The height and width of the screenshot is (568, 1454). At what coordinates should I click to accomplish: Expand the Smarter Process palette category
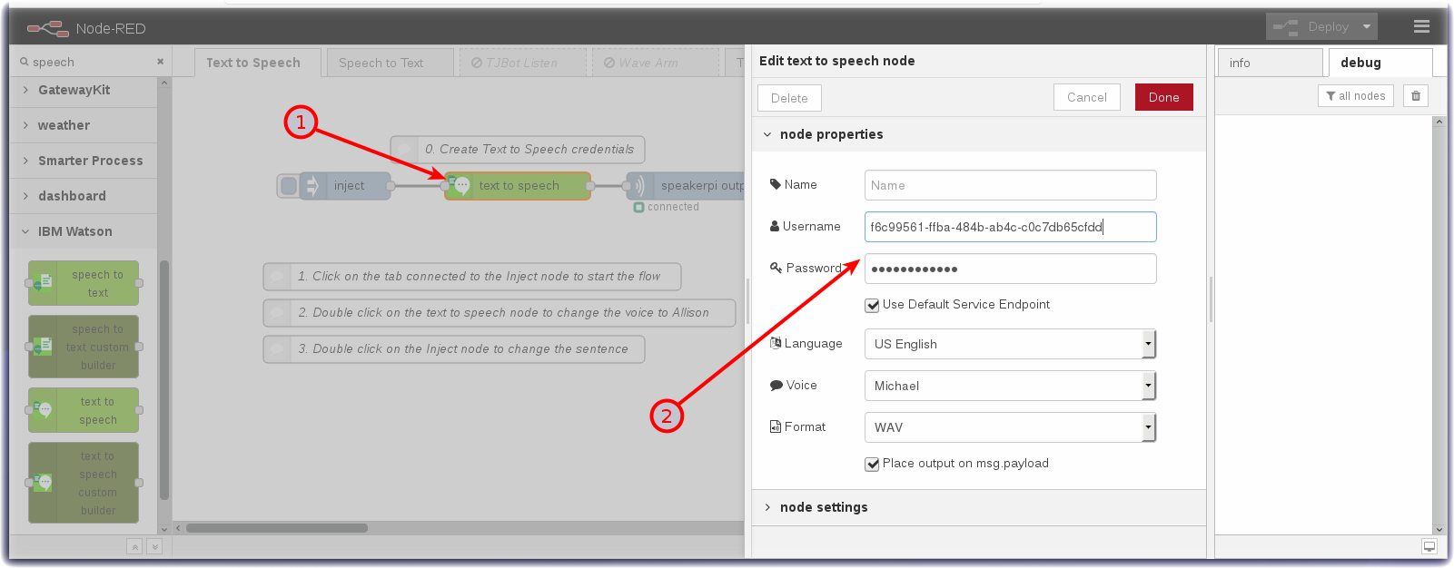coord(84,161)
